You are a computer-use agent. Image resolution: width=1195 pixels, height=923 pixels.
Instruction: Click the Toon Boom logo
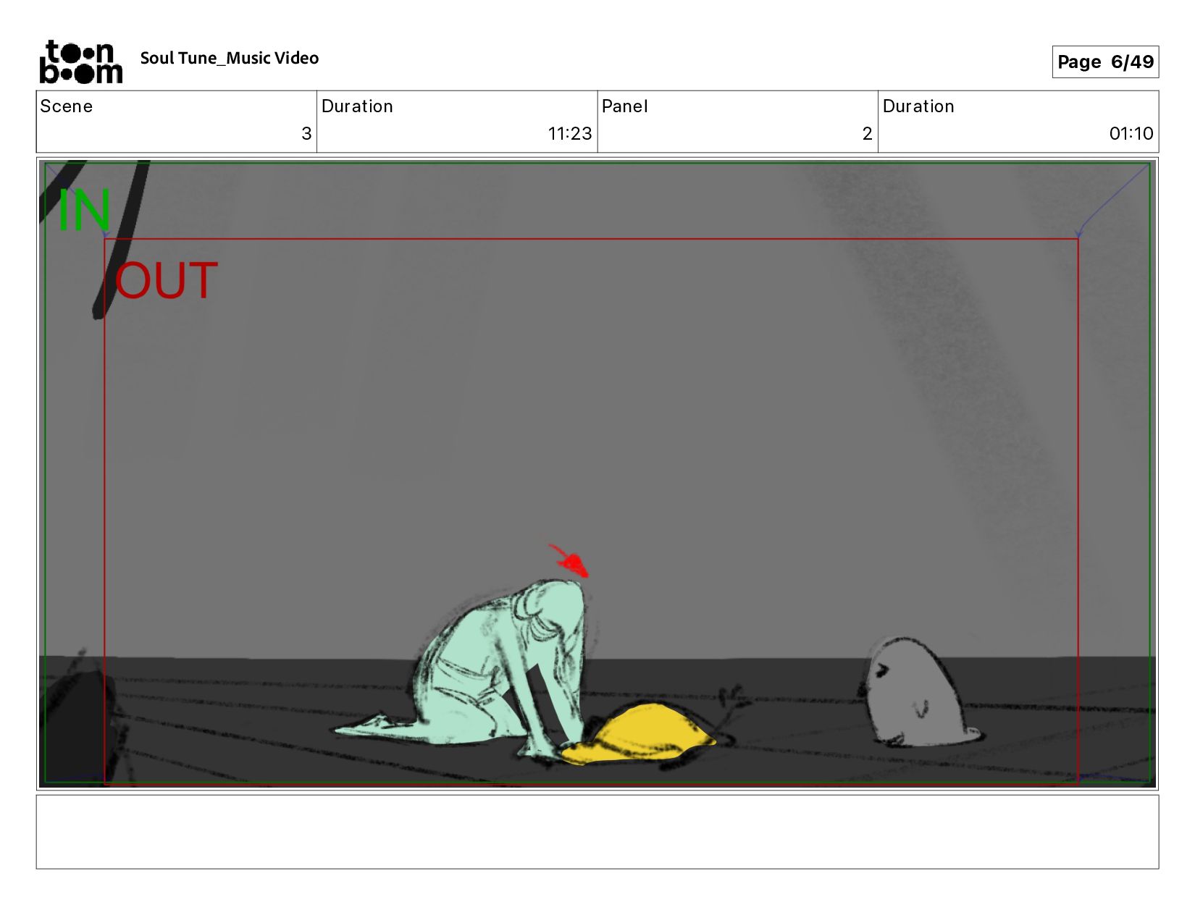coord(80,62)
